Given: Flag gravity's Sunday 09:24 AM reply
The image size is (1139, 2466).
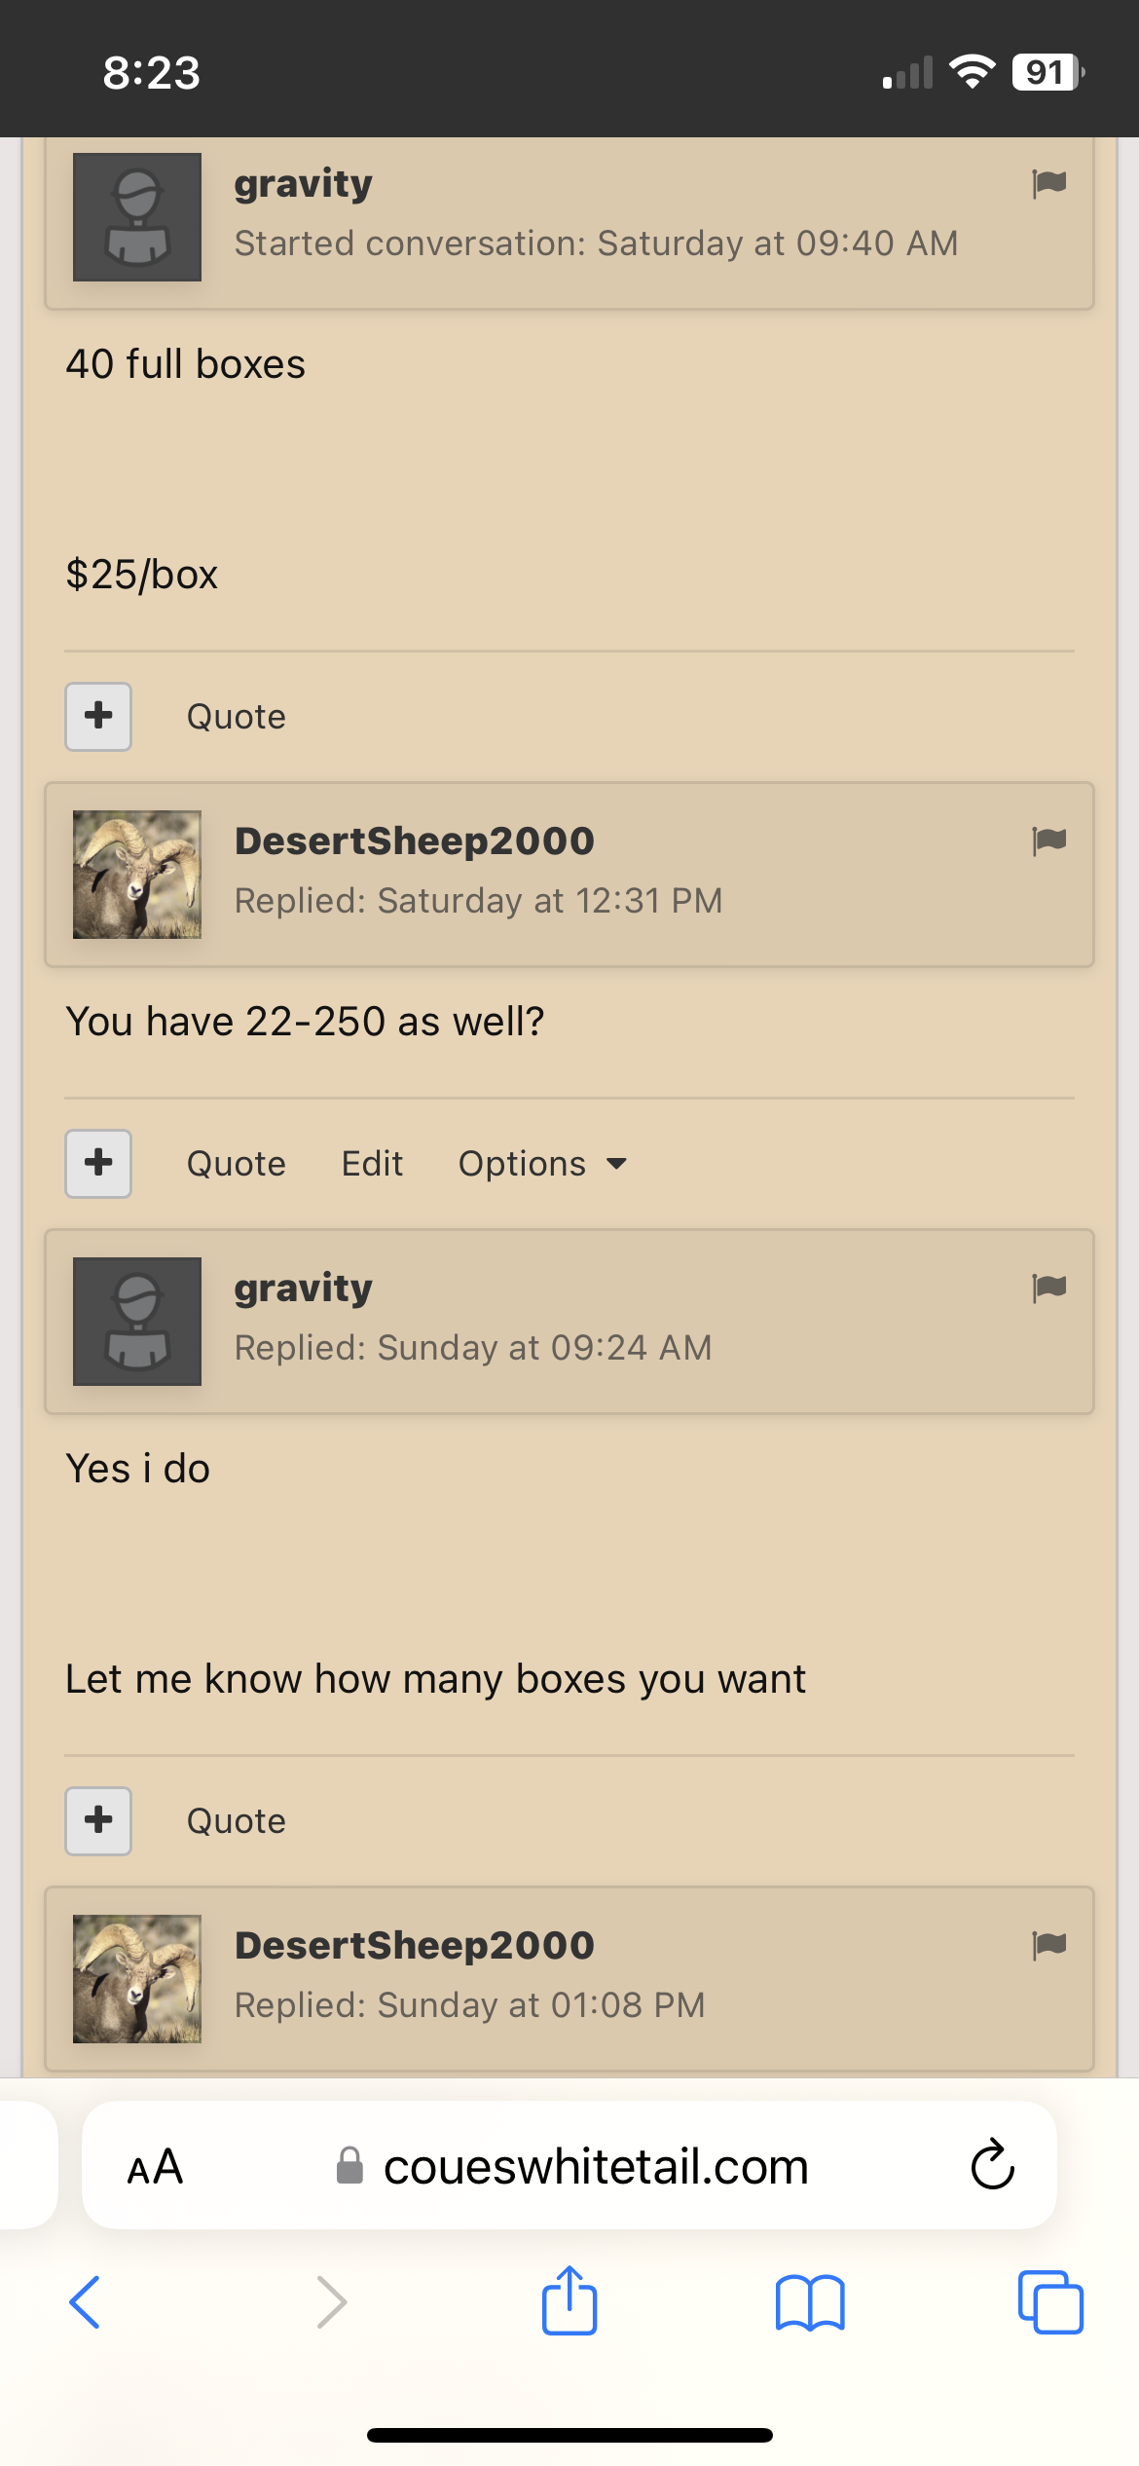Looking at the screenshot, I should click(x=1048, y=1288).
